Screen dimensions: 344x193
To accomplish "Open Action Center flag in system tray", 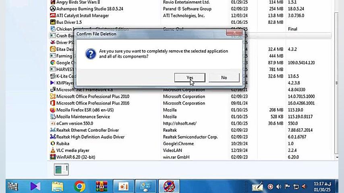I will coord(287,187).
